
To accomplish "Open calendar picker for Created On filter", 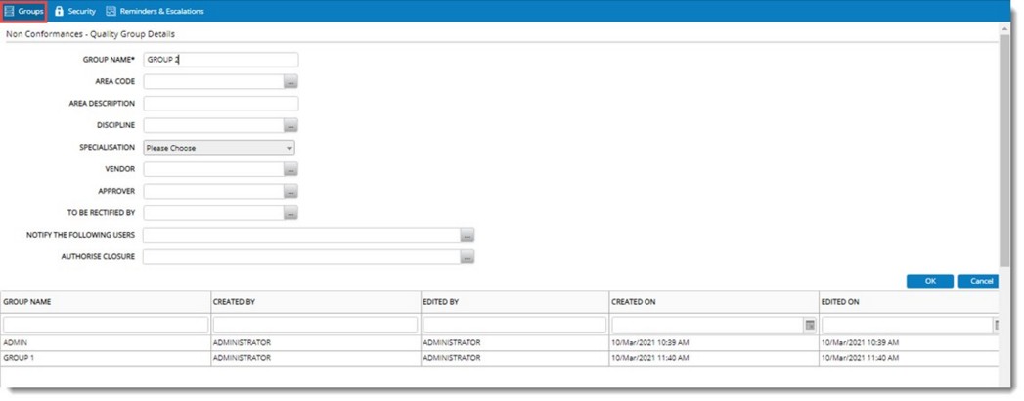I will (810, 325).
